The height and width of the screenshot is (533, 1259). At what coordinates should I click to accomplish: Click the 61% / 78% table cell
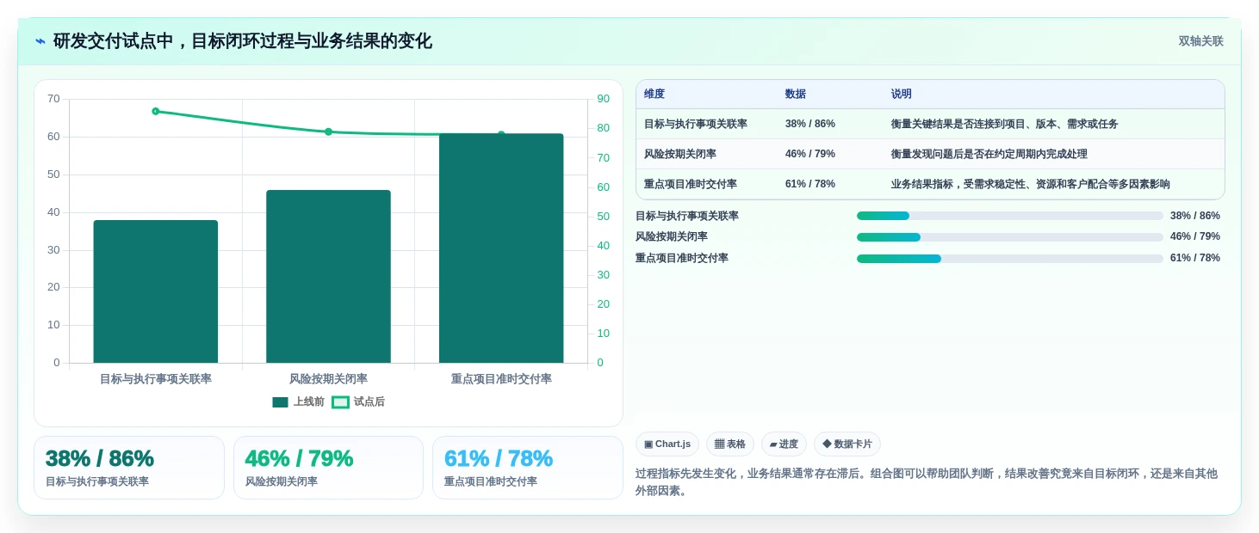point(810,184)
